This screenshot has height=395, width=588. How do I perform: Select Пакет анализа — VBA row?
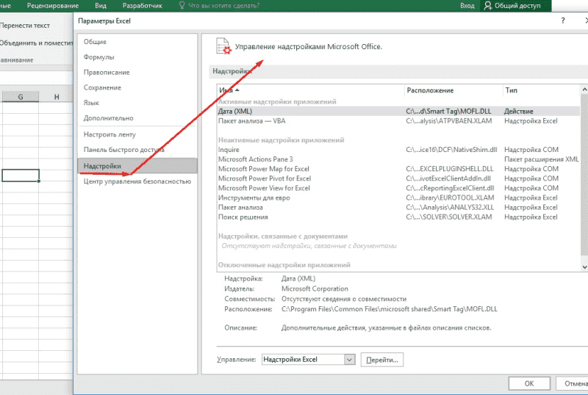tap(398, 121)
